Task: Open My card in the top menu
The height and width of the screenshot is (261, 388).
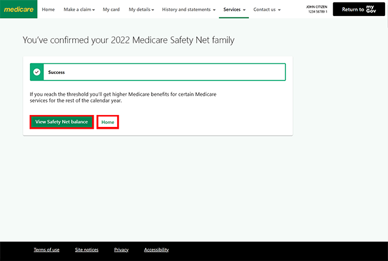Action: coord(111,10)
